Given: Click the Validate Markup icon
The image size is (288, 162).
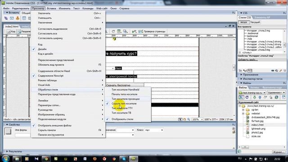Looking at the screenshot, I should [x=134, y=31].
